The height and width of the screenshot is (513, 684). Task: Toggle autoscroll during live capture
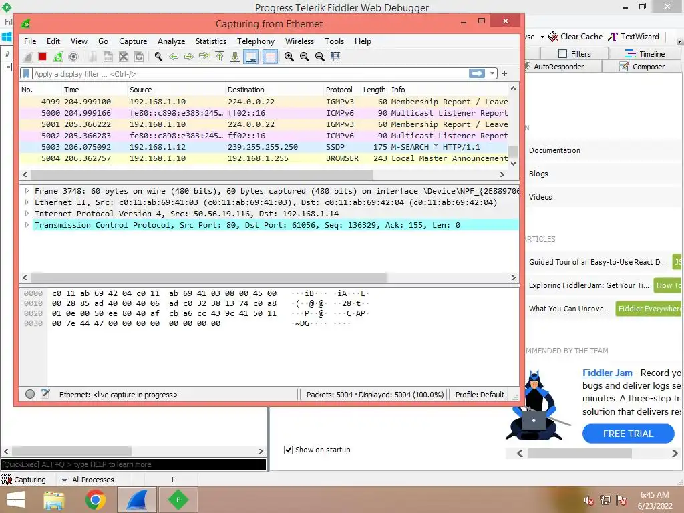pyautogui.click(x=251, y=57)
